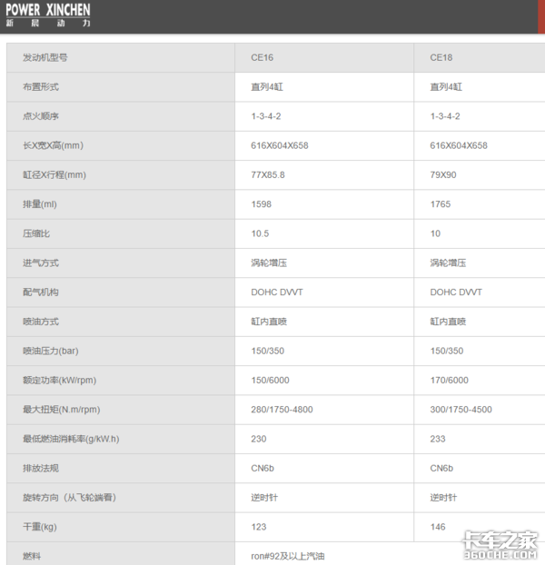Click the Power Xinchen logo
Screen dimensions: 545x565
(x=47, y=15)
